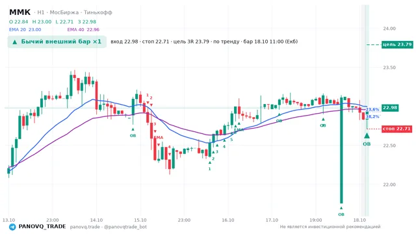Image resolution: width=416 pixels, height=234 pixels.
Task: Click the 22.50 price axis label
Action: pos(389,146)
